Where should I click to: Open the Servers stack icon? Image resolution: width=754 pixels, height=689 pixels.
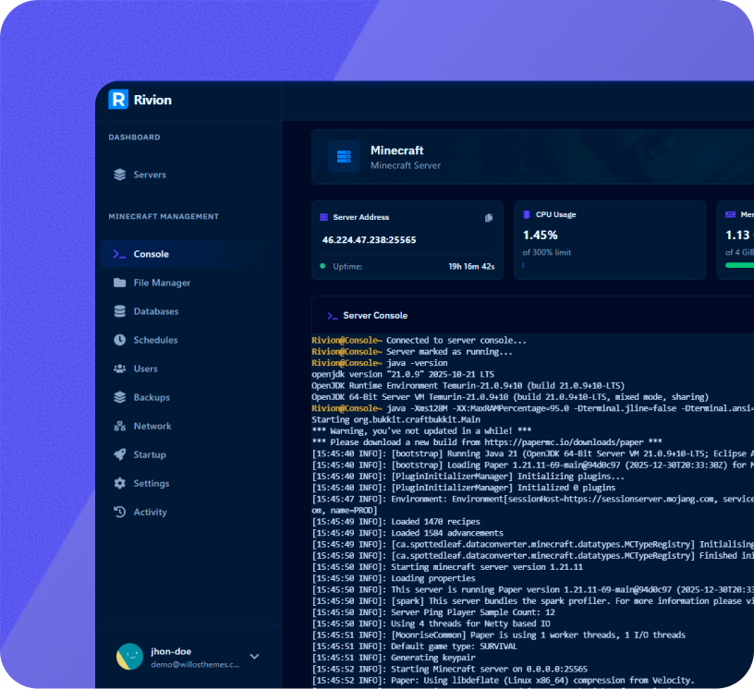(x=120, y=175)
